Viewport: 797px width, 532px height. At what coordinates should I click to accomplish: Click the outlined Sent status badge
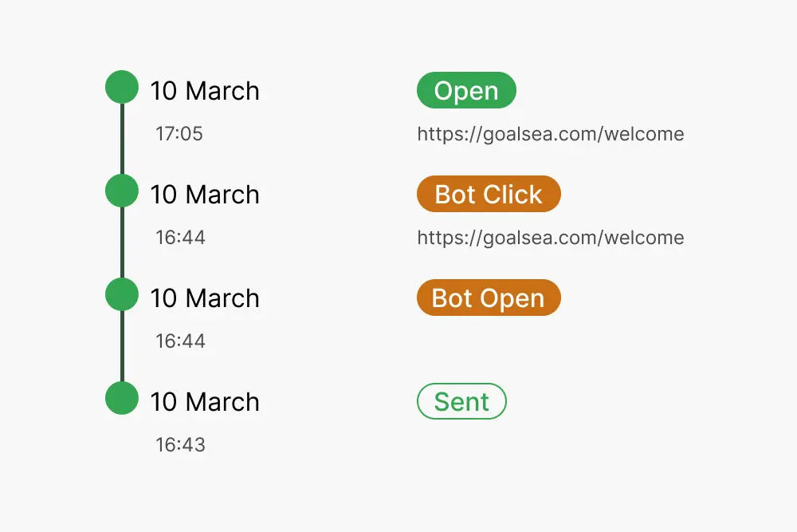(x=461, y=401)
